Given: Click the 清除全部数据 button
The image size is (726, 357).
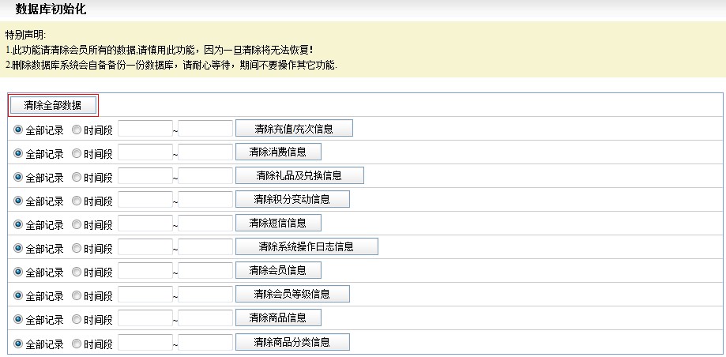Looking at the screenshot, I should (54, 104).
